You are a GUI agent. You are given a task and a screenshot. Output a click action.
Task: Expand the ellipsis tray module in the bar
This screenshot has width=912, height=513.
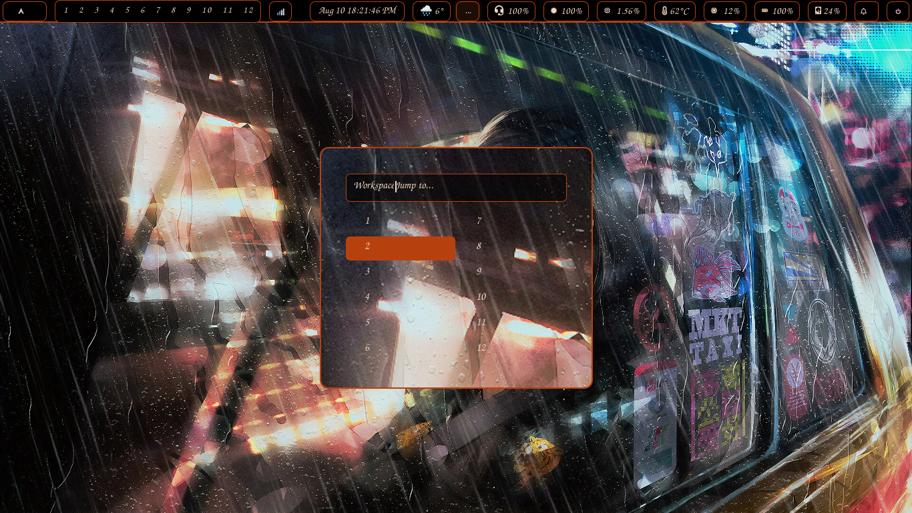click(468, 11)
